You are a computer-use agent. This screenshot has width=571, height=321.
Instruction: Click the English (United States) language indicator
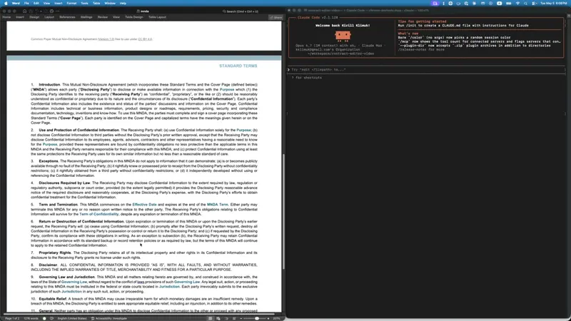[x=72, y=318]
